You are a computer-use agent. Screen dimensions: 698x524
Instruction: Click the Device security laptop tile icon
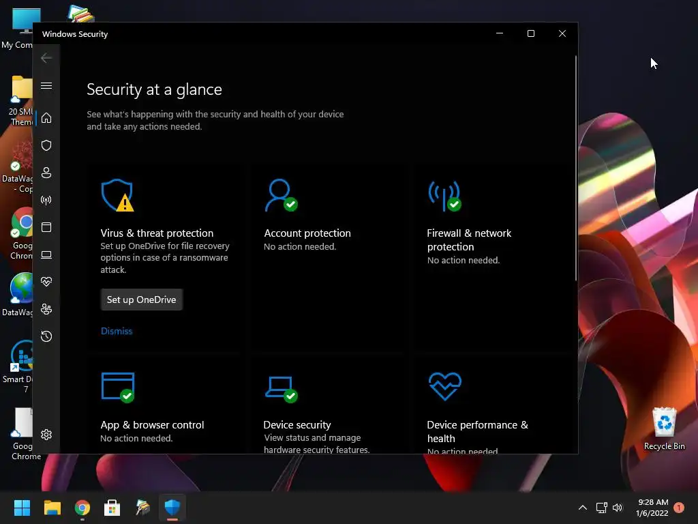tap(282, 389)
